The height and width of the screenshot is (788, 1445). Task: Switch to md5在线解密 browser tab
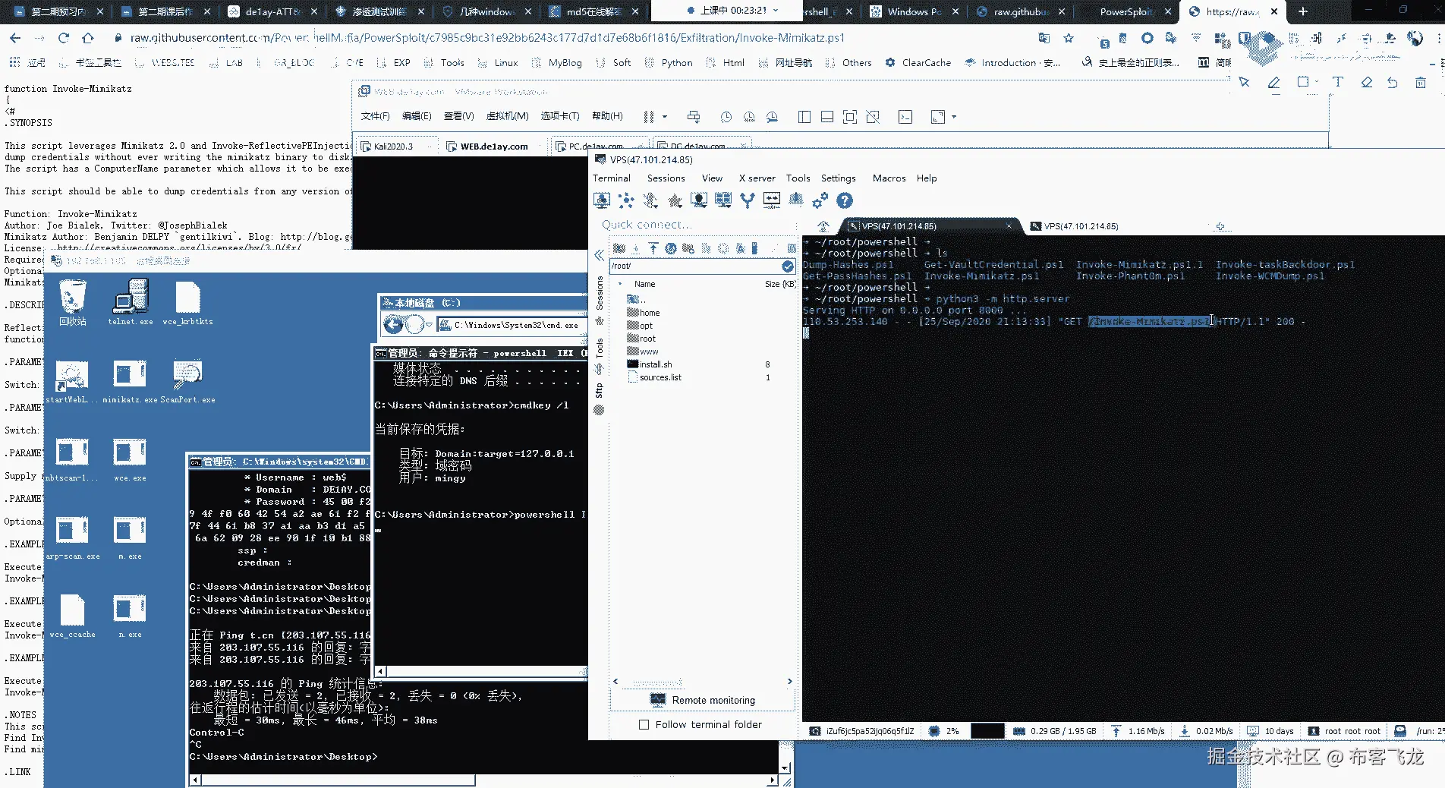(x=594, y=11)
